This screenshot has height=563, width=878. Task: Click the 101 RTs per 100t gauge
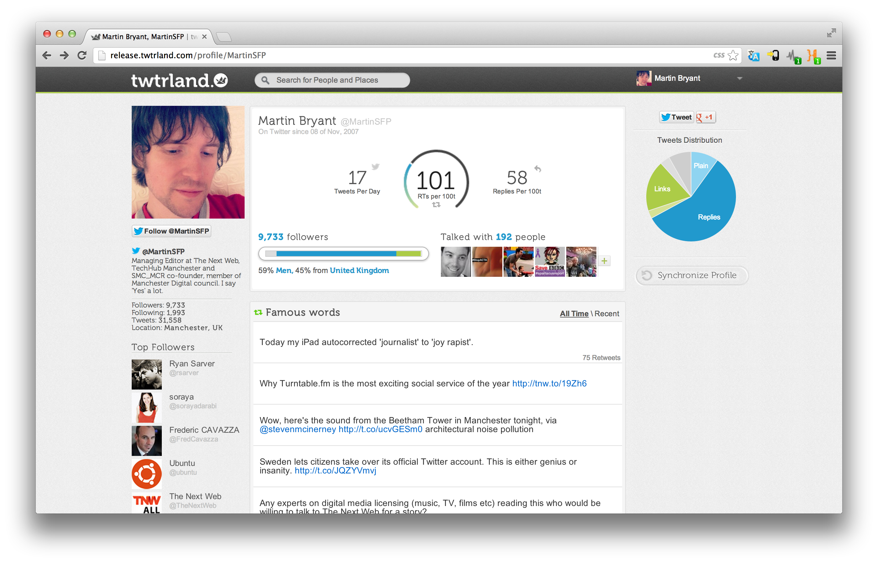click(x=436, y=180)
